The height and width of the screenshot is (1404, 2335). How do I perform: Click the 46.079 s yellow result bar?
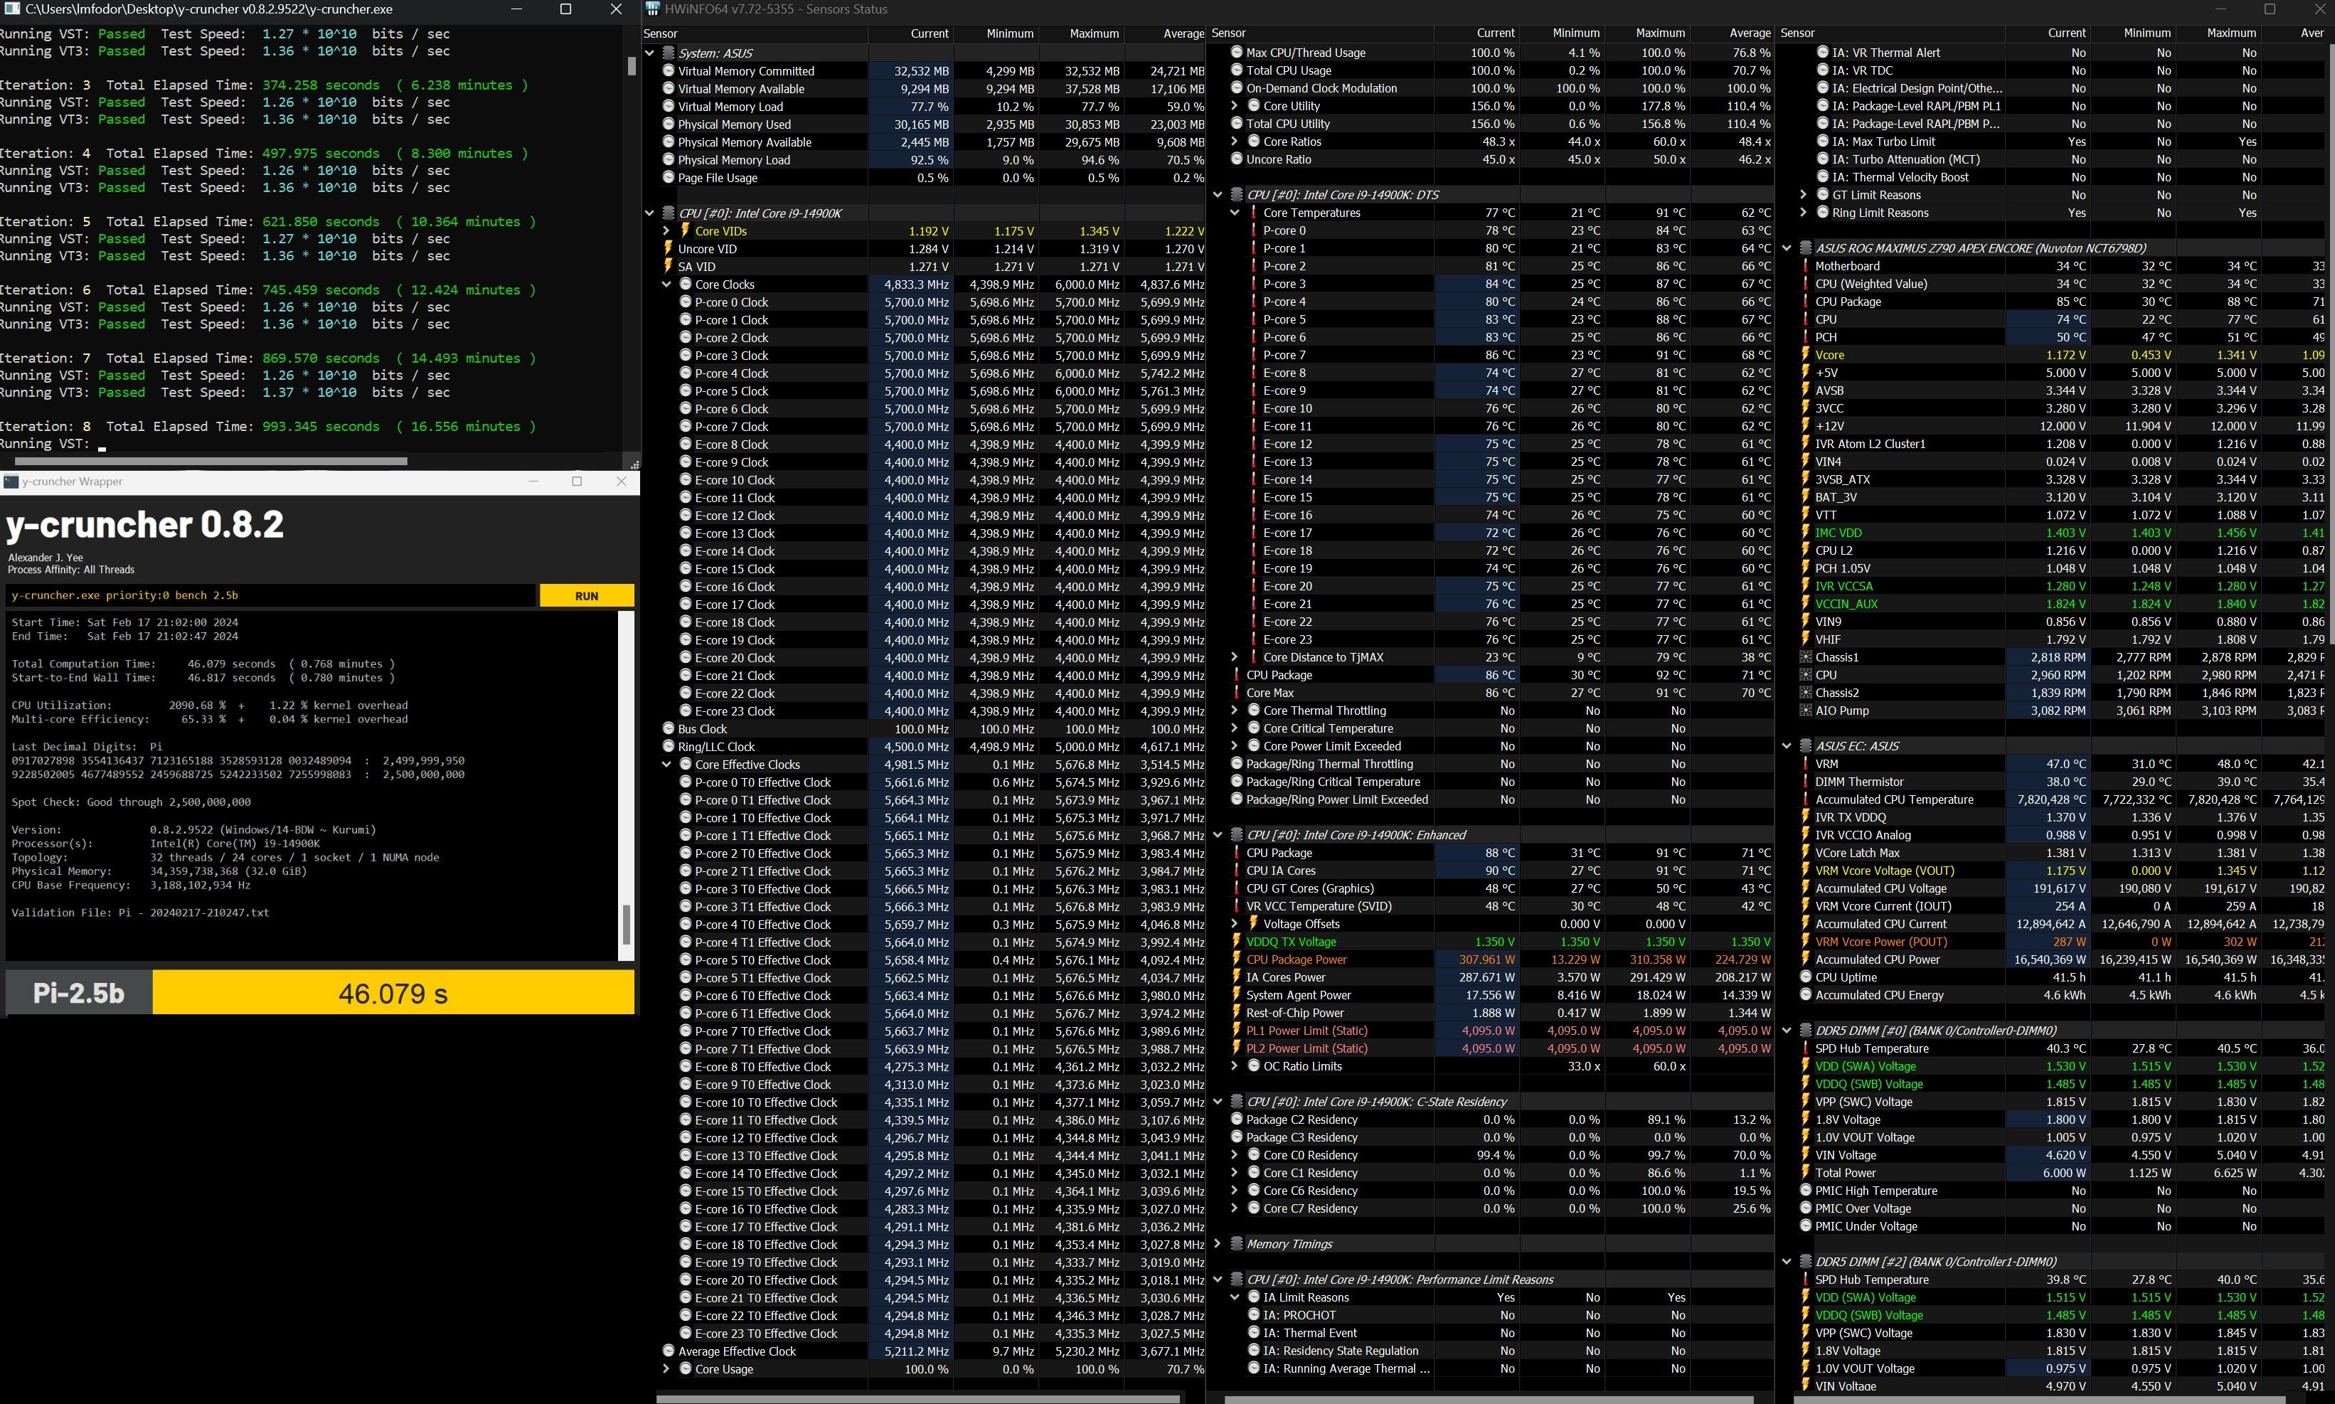[x=393, y=992]
